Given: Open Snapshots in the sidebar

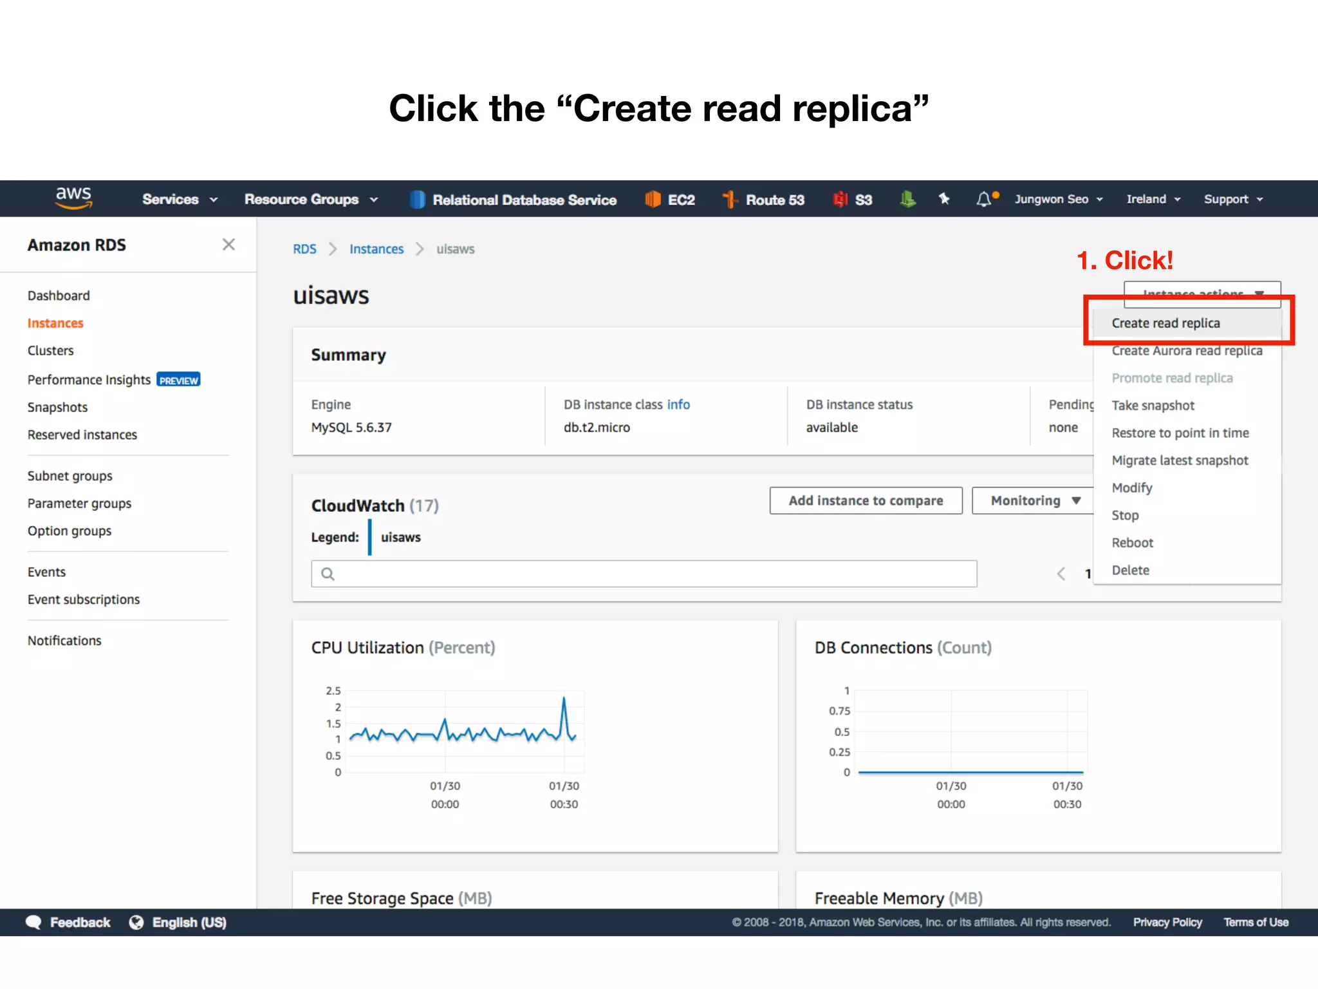Looking at the screenshot, I should click(x=57, y=408).
